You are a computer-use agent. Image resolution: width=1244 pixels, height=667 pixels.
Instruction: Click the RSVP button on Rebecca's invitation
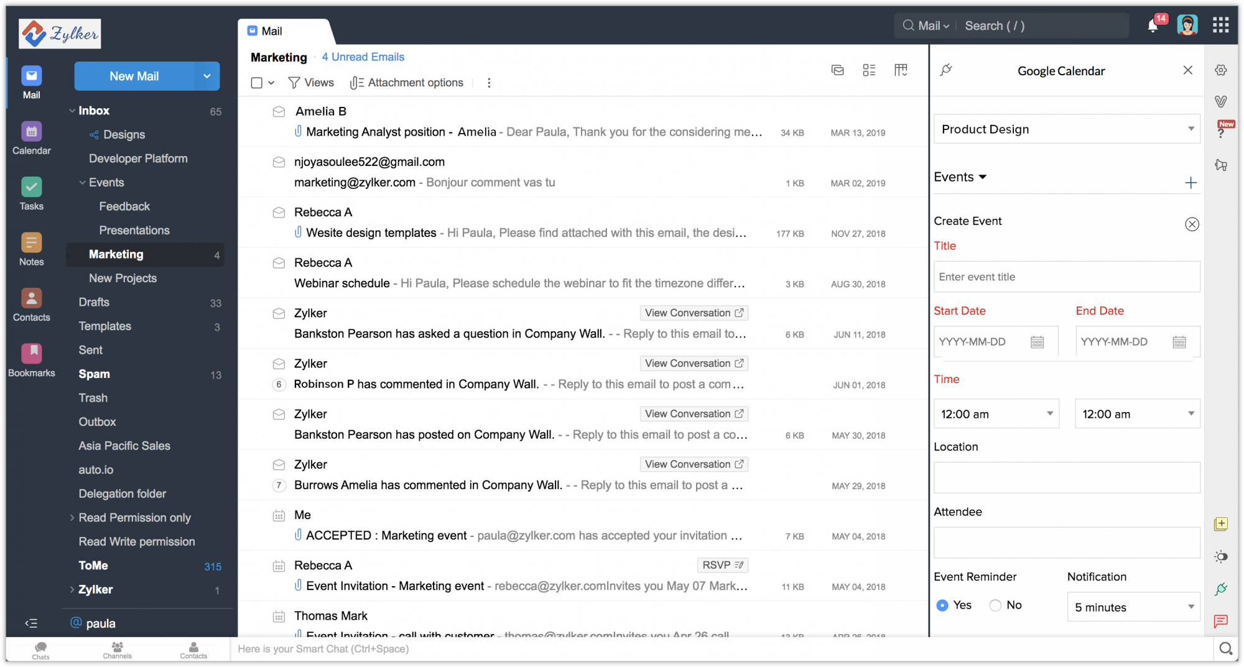point(722,565)
